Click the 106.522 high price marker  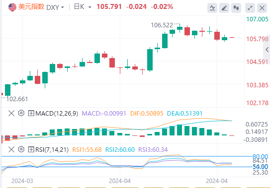(162, 25)
